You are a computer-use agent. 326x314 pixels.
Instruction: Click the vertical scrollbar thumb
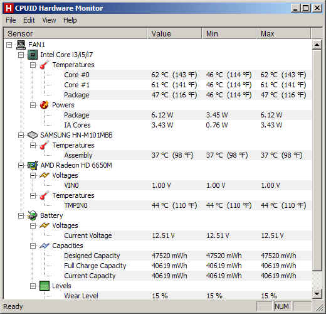(x=317, y=160)
